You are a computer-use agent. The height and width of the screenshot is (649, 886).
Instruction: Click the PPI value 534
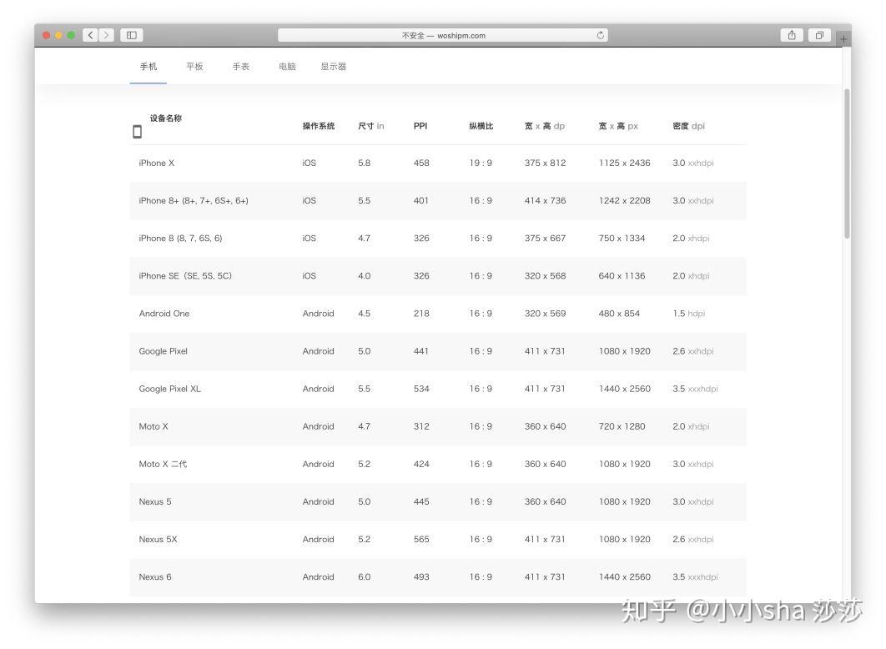(x=421, y=389)
